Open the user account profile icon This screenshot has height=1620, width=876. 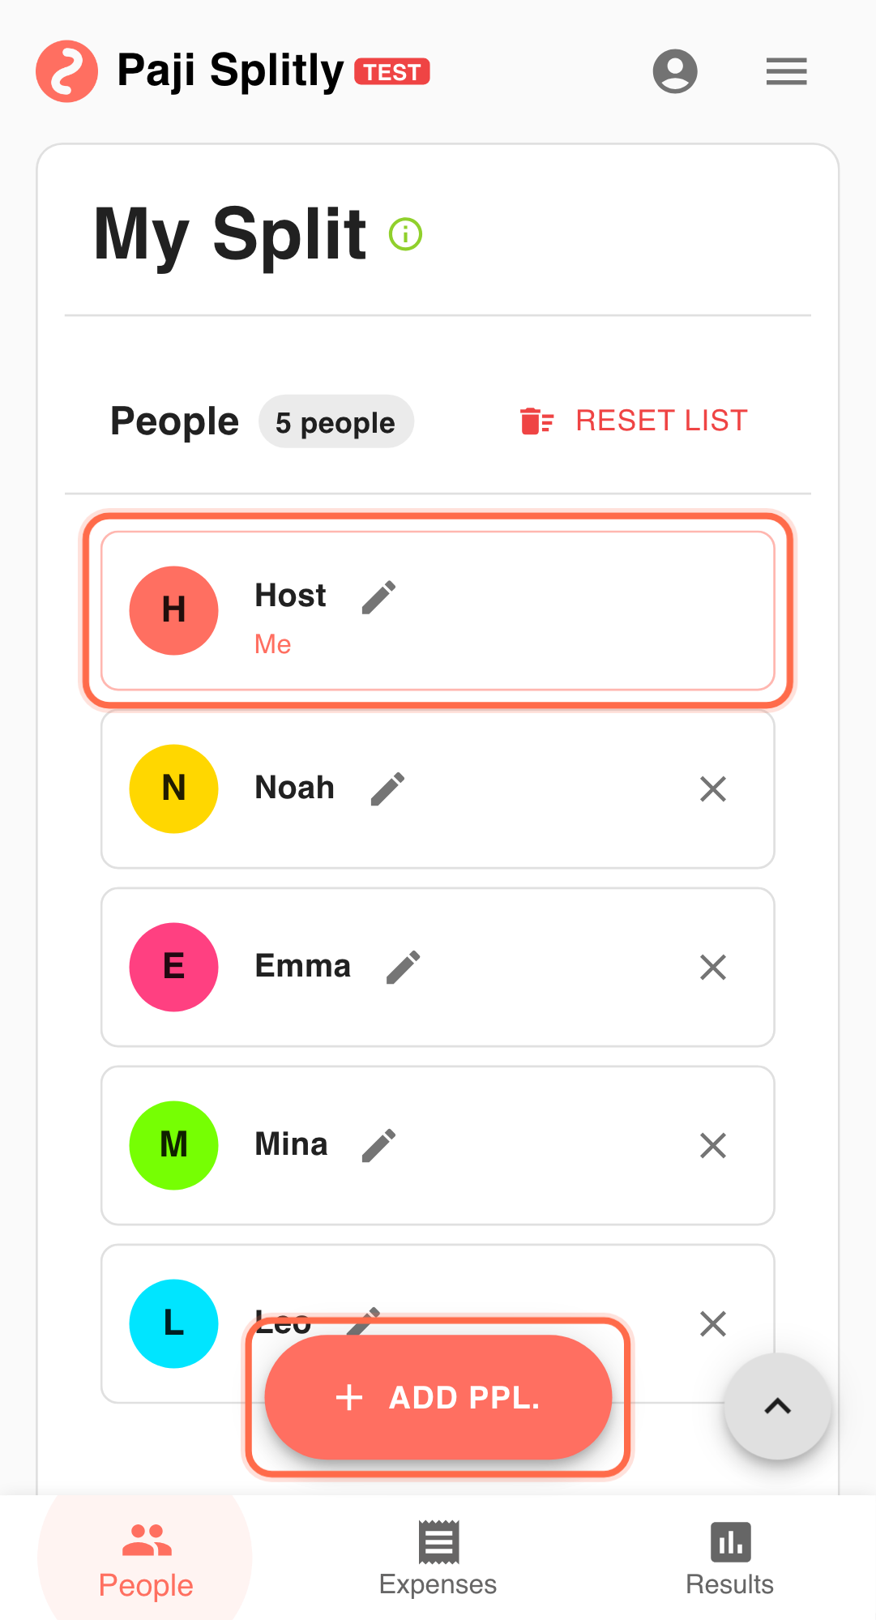(x=675, y=71)
